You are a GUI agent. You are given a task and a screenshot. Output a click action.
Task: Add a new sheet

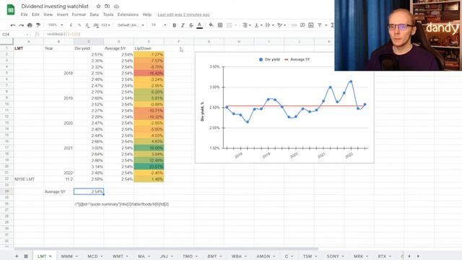pyautogui.click(x=17, y=256)
